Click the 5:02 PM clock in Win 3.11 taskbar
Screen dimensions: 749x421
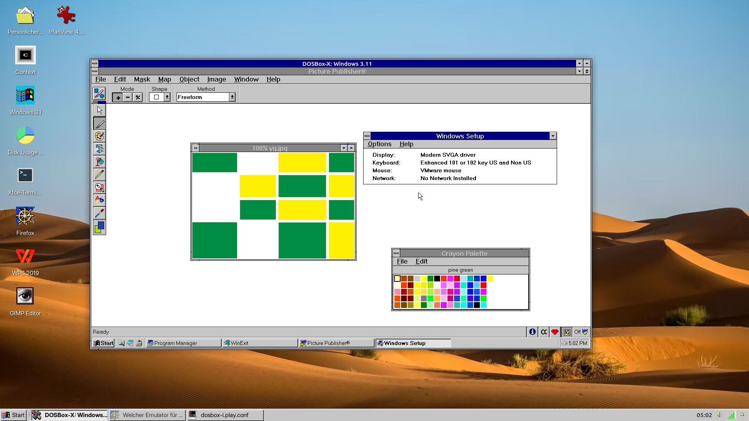point(574,343)
